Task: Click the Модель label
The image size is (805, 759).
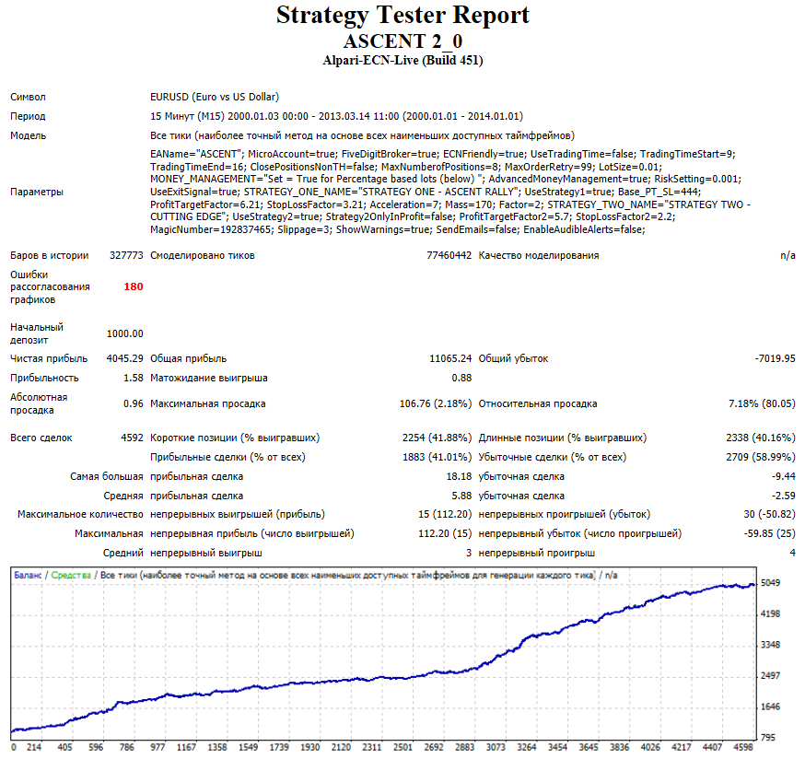Action: tap(29, 136)
